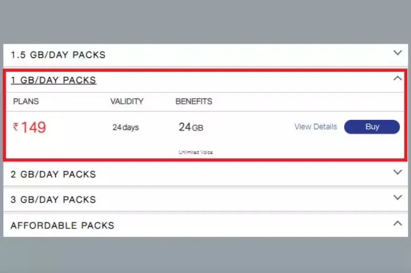The image size is (411, 273).
Task: Open the 2 GB/DAY PACKS section title
Action: click(53, 174)
